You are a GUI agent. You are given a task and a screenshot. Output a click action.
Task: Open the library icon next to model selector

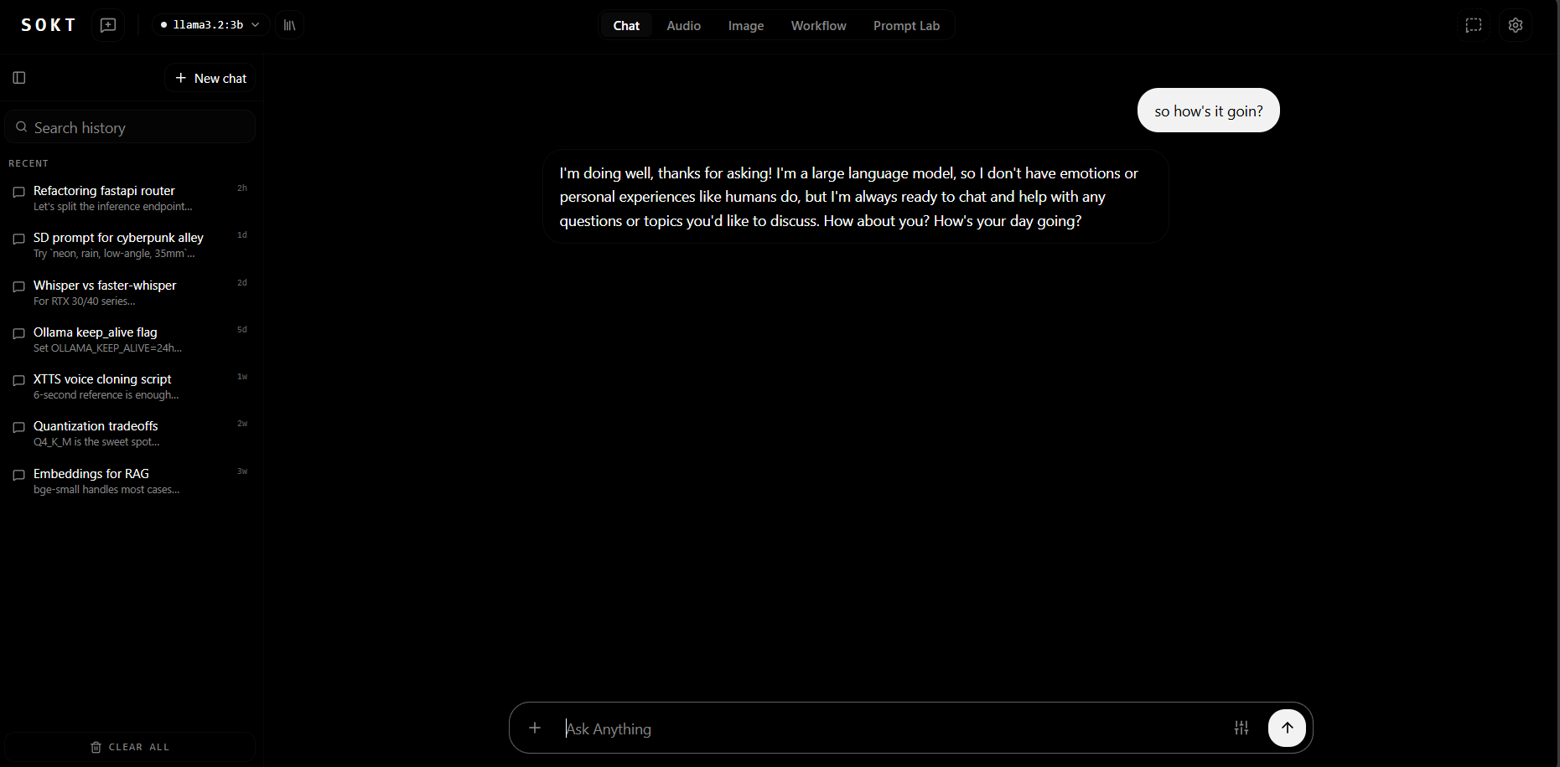pyautogui.click(x=289, y=25)
